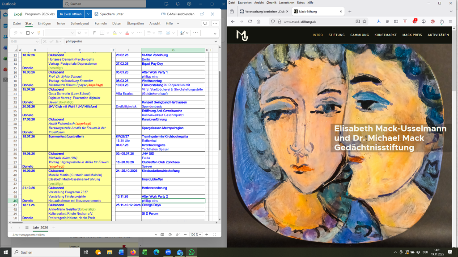The width and height of the screenshot is (458, 257).
Task: Open Zoom from the Windows taskbar
Action: point(168,253)
